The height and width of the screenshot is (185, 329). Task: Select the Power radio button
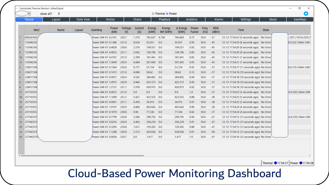167,14
